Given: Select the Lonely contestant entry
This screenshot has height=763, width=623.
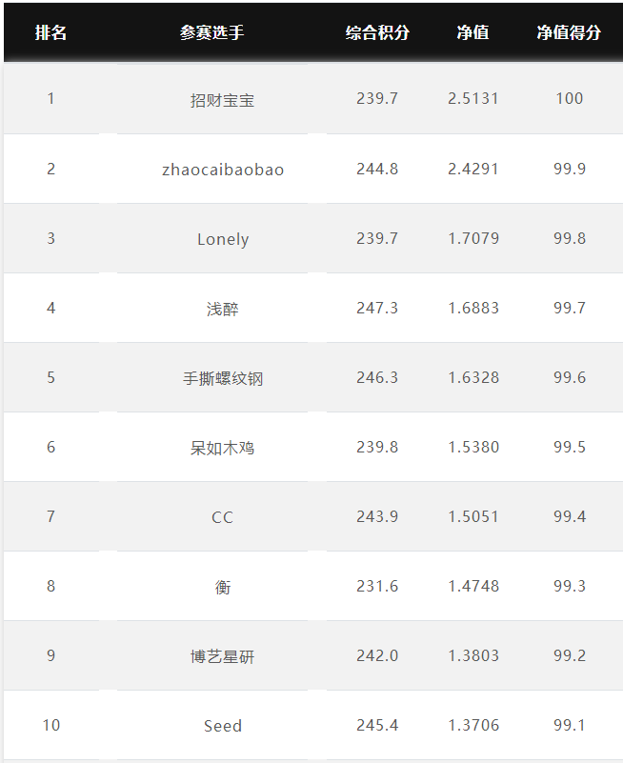Looking at the screenshot, I should click(223, 239).
